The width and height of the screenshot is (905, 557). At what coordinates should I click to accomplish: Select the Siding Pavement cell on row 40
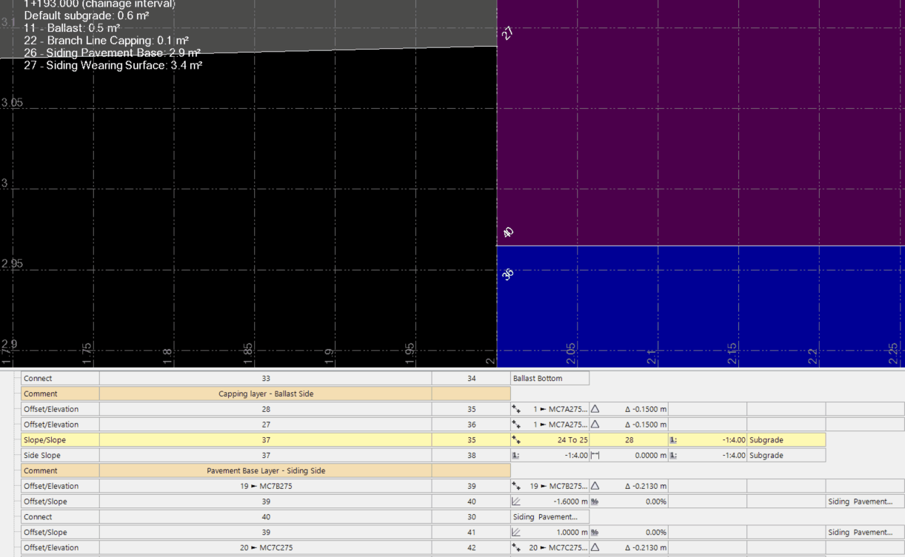click(x=861, y=501)
